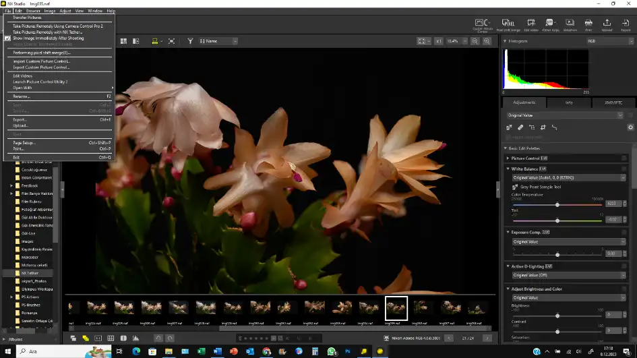
Task: Open the adjustments settings gear icon
Action: point(630,127)
